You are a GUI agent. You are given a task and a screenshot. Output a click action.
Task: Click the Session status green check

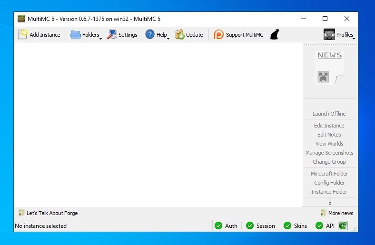click(250, 225)
